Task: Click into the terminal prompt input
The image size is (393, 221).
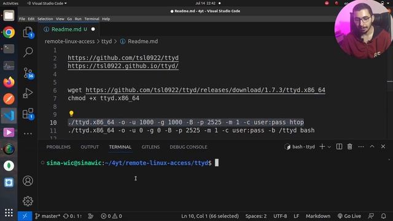Action: (x=217, y=163)
